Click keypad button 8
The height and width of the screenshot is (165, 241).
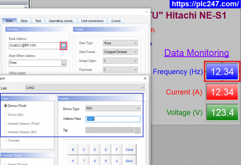pos(95,160)
